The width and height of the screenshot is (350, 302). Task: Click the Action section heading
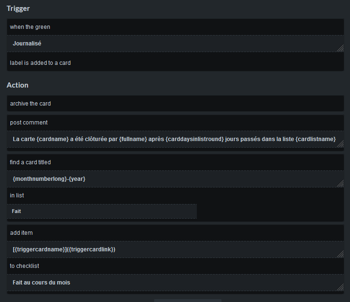(x=18, y=85)
